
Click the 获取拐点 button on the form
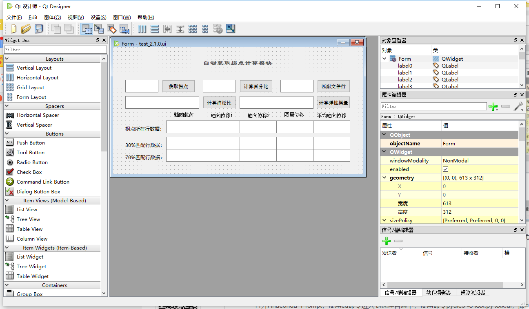(x=178, y=86)
